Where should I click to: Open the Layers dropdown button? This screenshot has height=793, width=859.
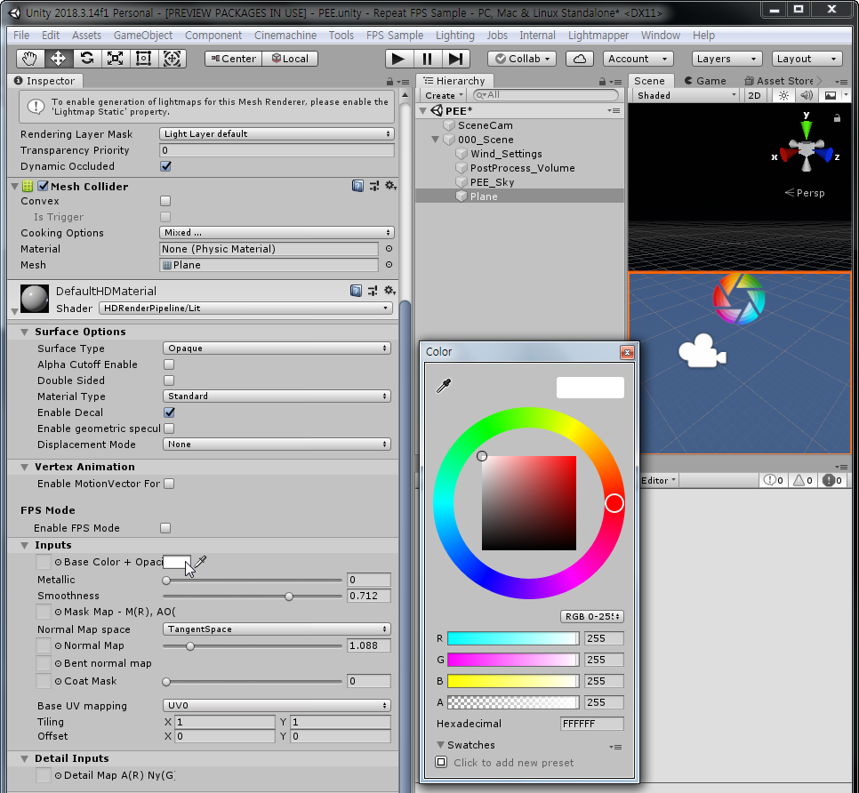click(727, 59)
